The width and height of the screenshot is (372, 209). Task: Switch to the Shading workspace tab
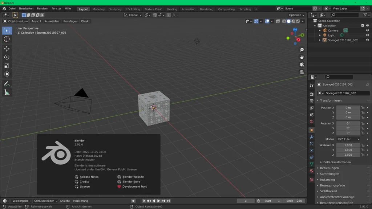coord(171,9)
